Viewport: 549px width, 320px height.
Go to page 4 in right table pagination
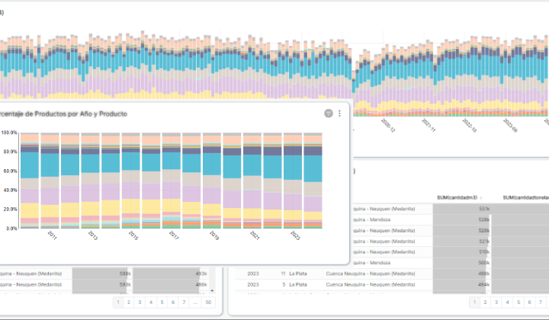tap(507, 302)
